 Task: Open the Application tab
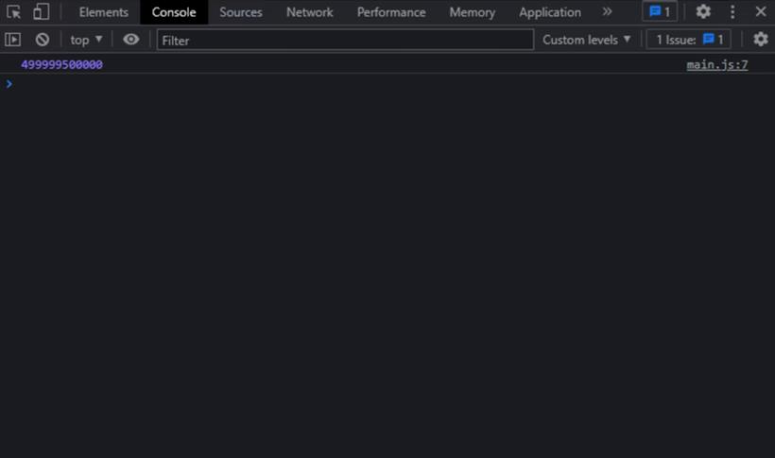pos(550,12)
